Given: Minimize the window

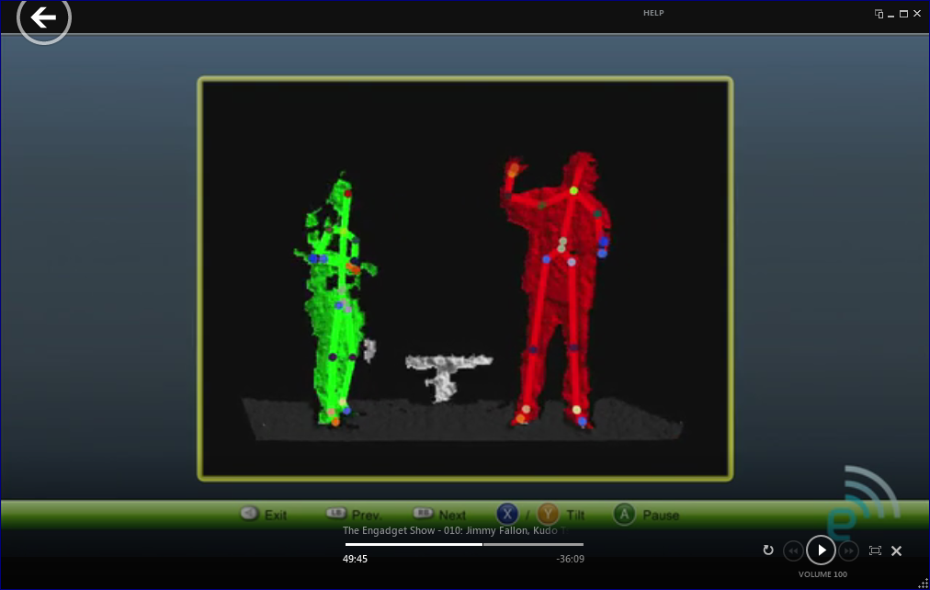Looking at the screenshot, I should pyautogui.click(x=890, y=14).
